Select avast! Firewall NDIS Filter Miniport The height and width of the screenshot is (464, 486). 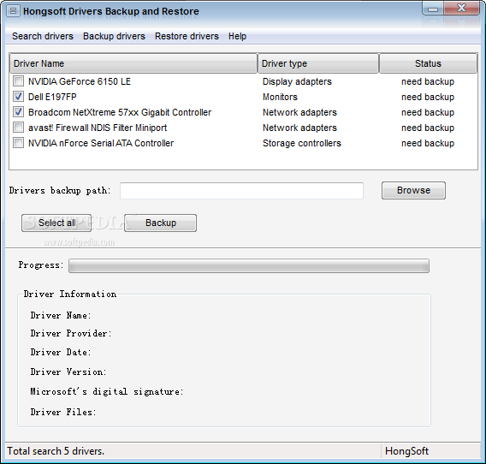[x=98, y=128]
